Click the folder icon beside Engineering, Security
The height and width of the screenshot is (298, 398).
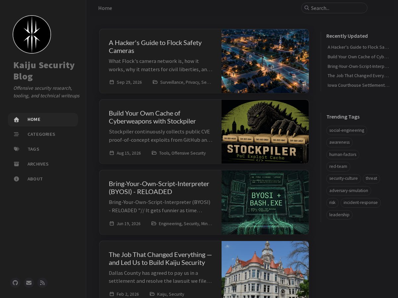(x=154, y=224)
